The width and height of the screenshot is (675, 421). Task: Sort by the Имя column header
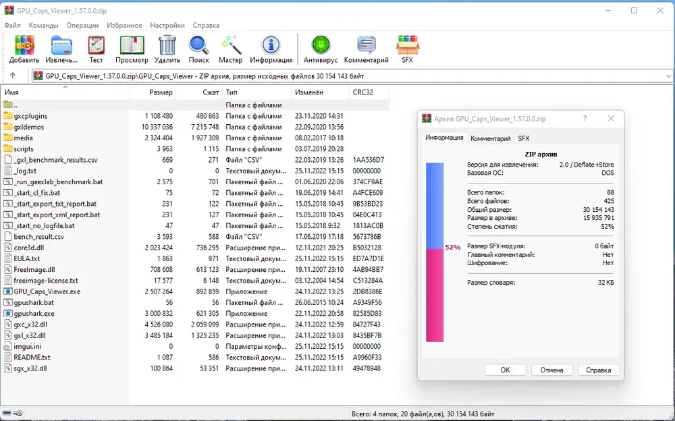[x=65, y=92]
